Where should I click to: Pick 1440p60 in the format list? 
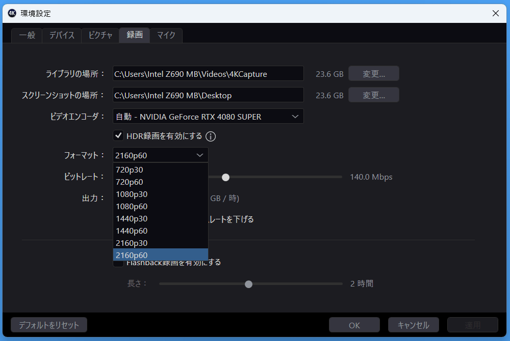[132, 231]
